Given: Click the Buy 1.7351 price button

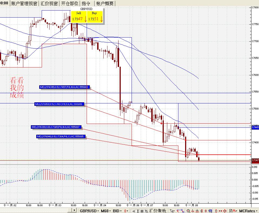Looking at the screenshot, I should (95, 17).
